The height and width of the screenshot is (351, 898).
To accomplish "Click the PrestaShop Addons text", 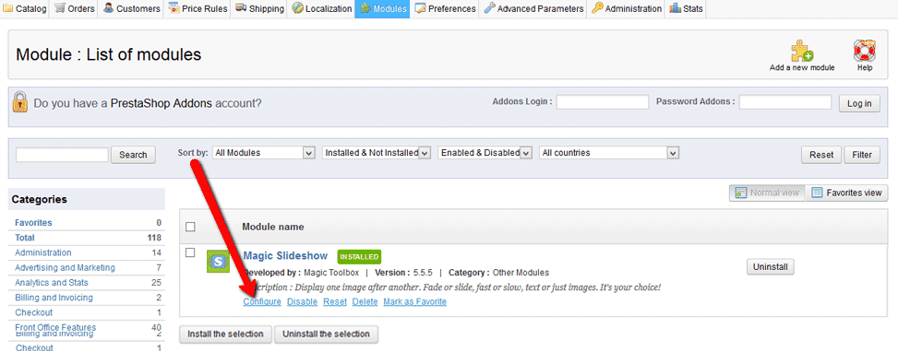I will (x=161, y=103).
